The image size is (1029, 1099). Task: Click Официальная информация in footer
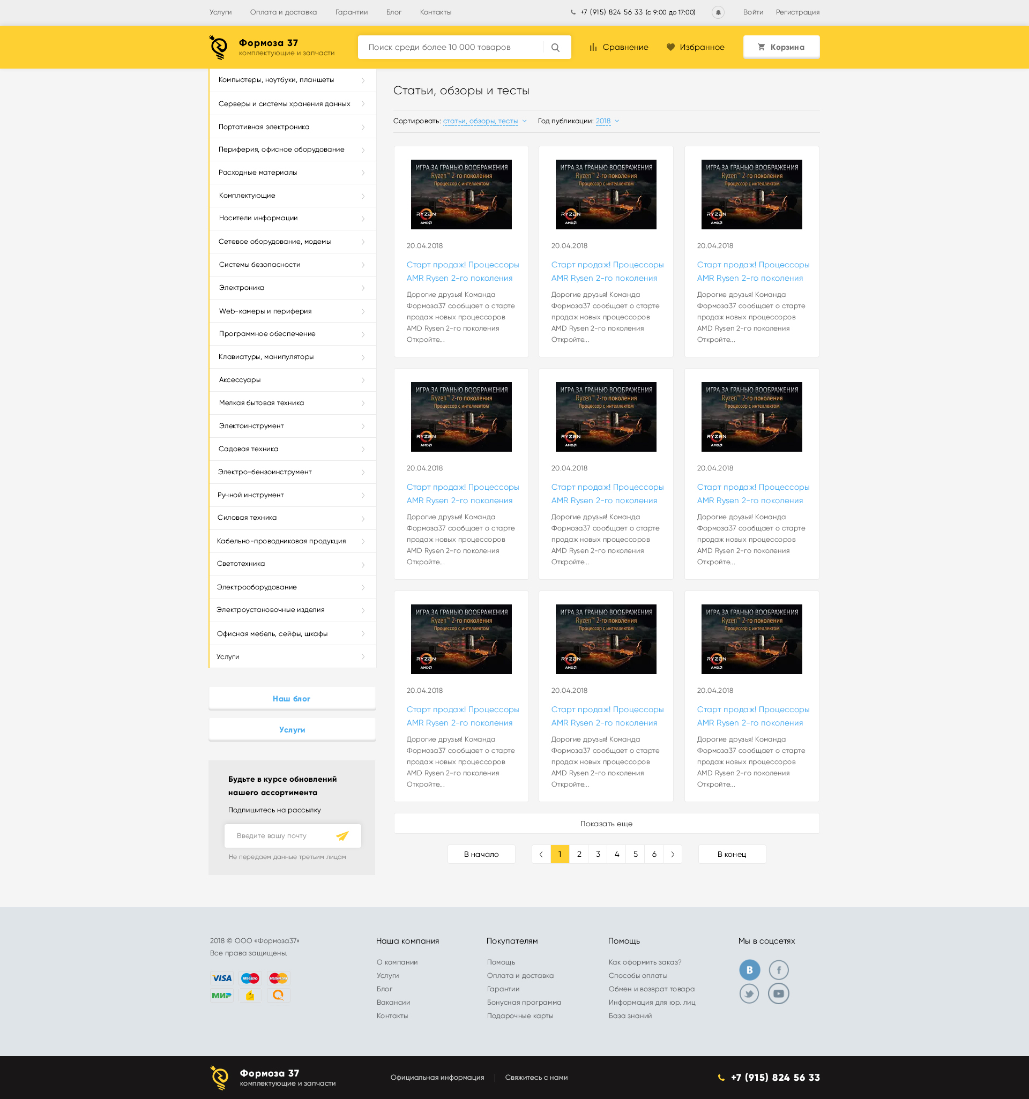[437, 1078]
